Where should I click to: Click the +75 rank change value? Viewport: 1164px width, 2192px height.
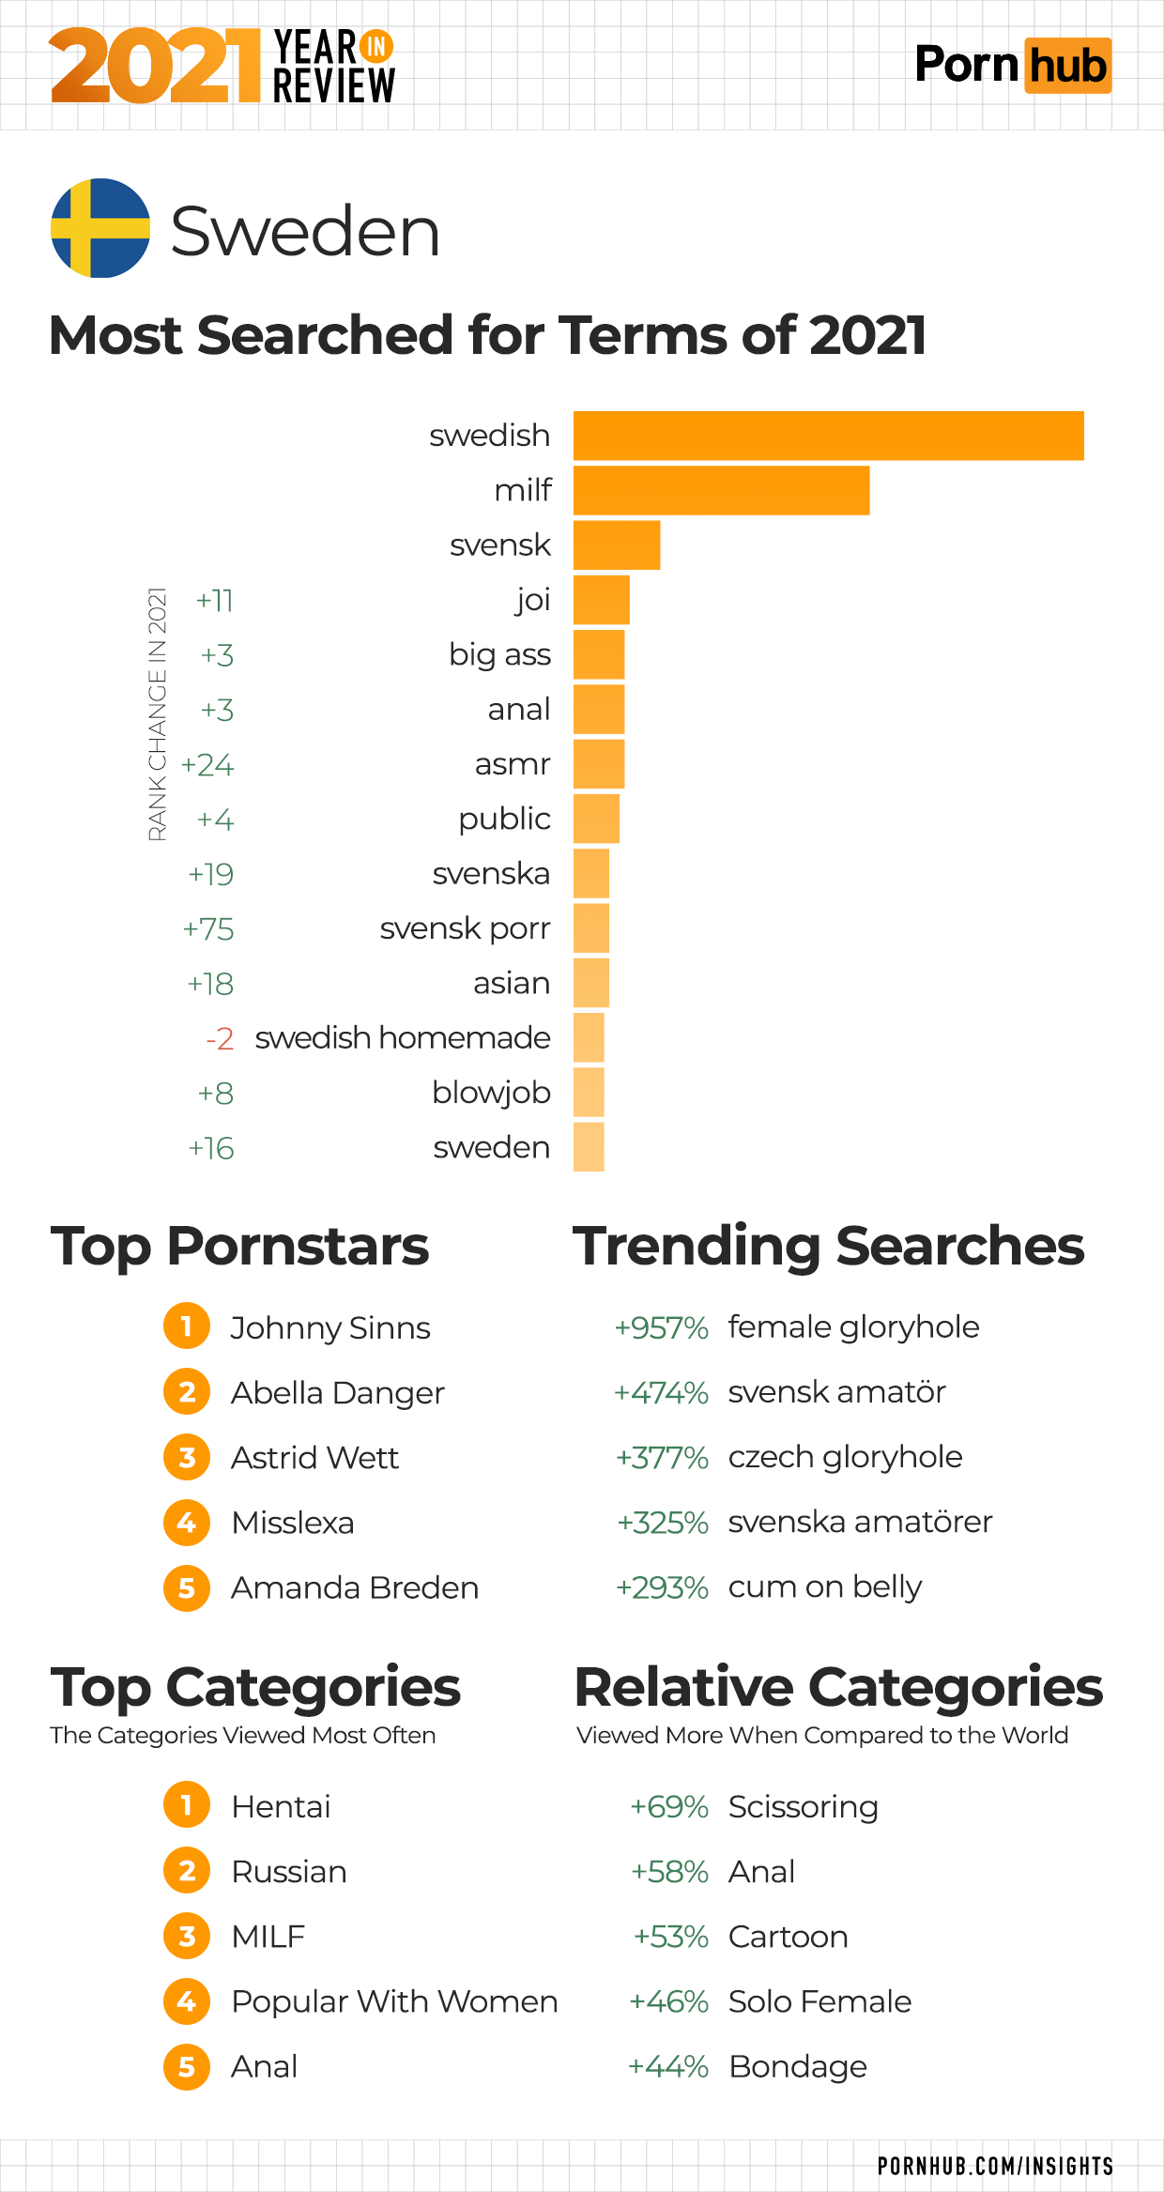pos(208,929)
